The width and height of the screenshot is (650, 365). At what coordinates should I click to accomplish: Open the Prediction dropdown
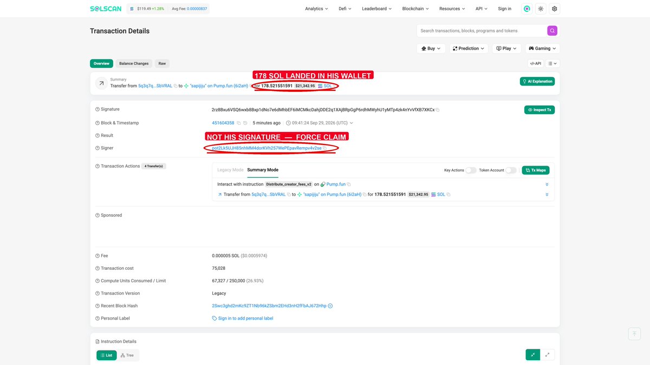(x=469, y=49)
